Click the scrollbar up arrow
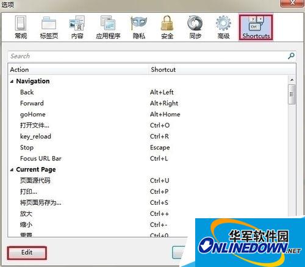Screen dimensions: 305x267 [292, 80]
